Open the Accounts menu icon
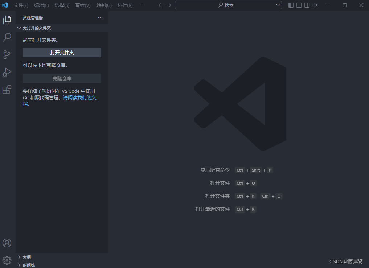 7,243
